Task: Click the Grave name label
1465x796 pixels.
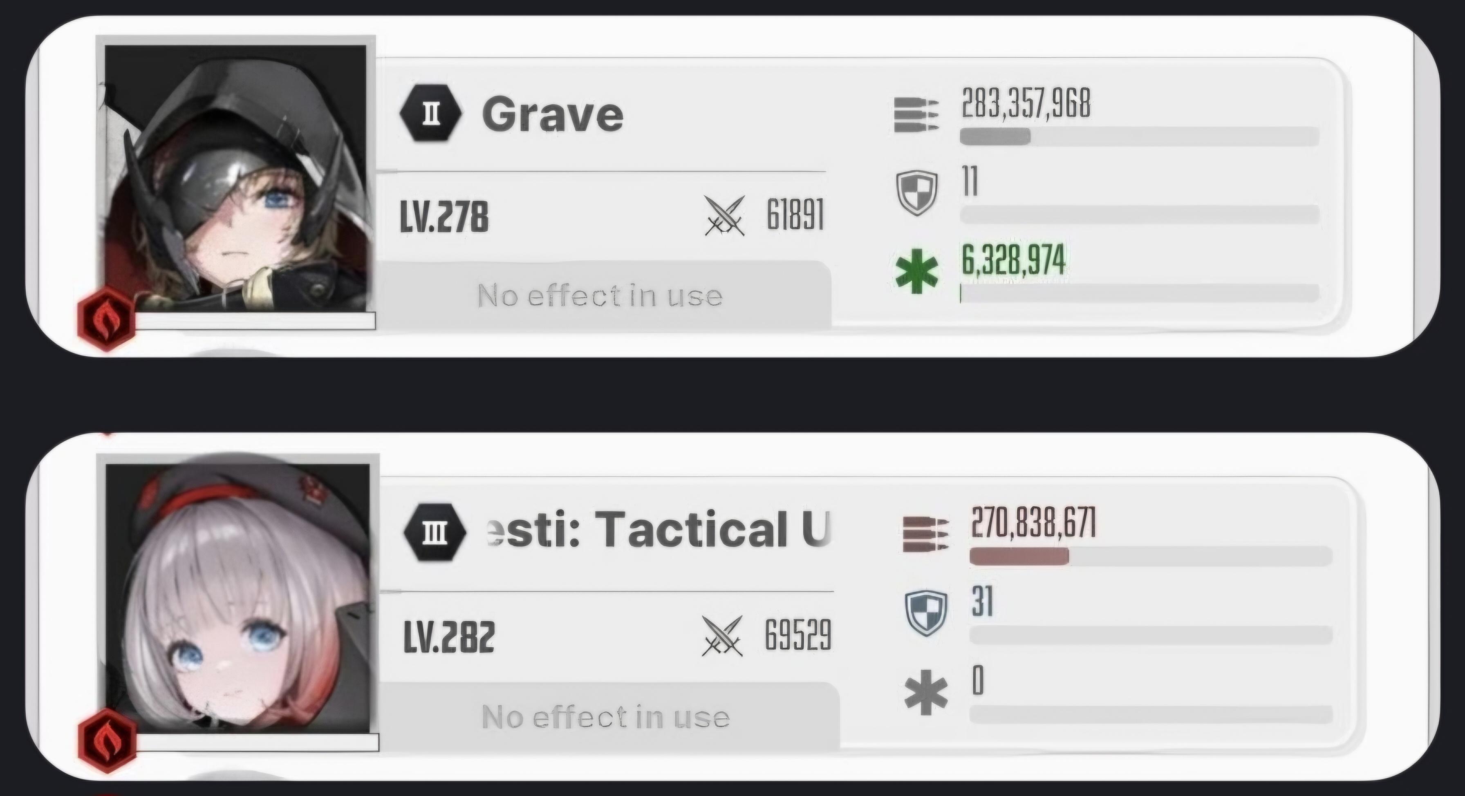Action: point(552,114)
